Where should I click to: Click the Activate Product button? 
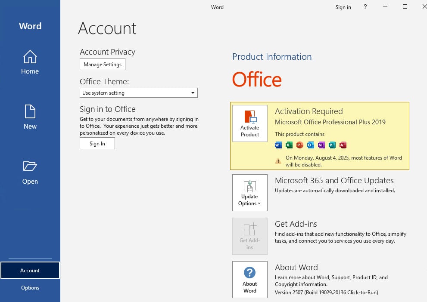(250, 123)
